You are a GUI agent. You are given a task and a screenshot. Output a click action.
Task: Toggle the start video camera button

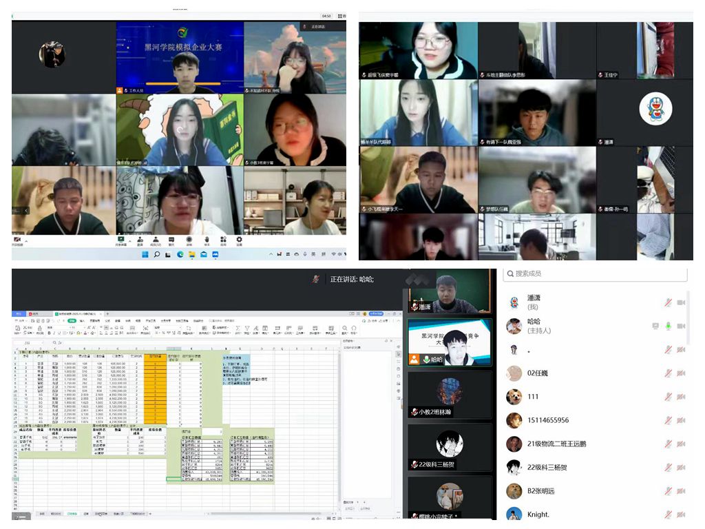[17, 240]
